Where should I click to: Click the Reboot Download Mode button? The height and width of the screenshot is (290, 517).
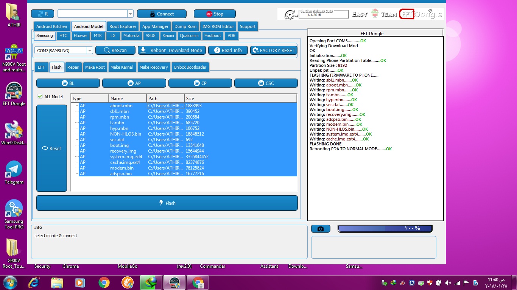pyautogui.click(x=172, y=50)
